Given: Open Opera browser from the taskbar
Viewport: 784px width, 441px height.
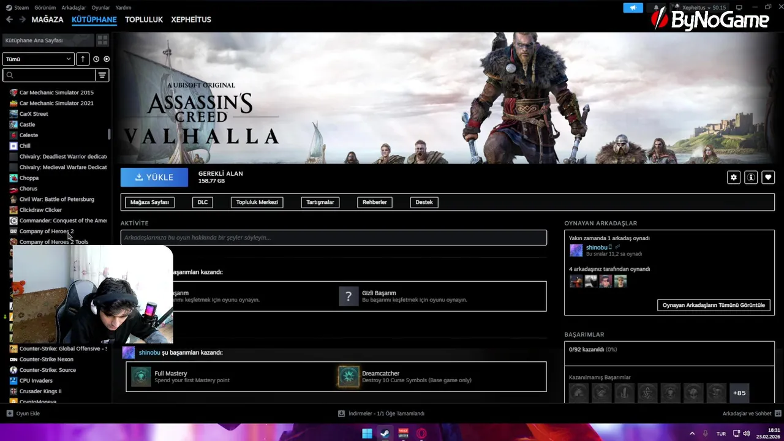Looking at the screenshot, I should pos(421,434).
